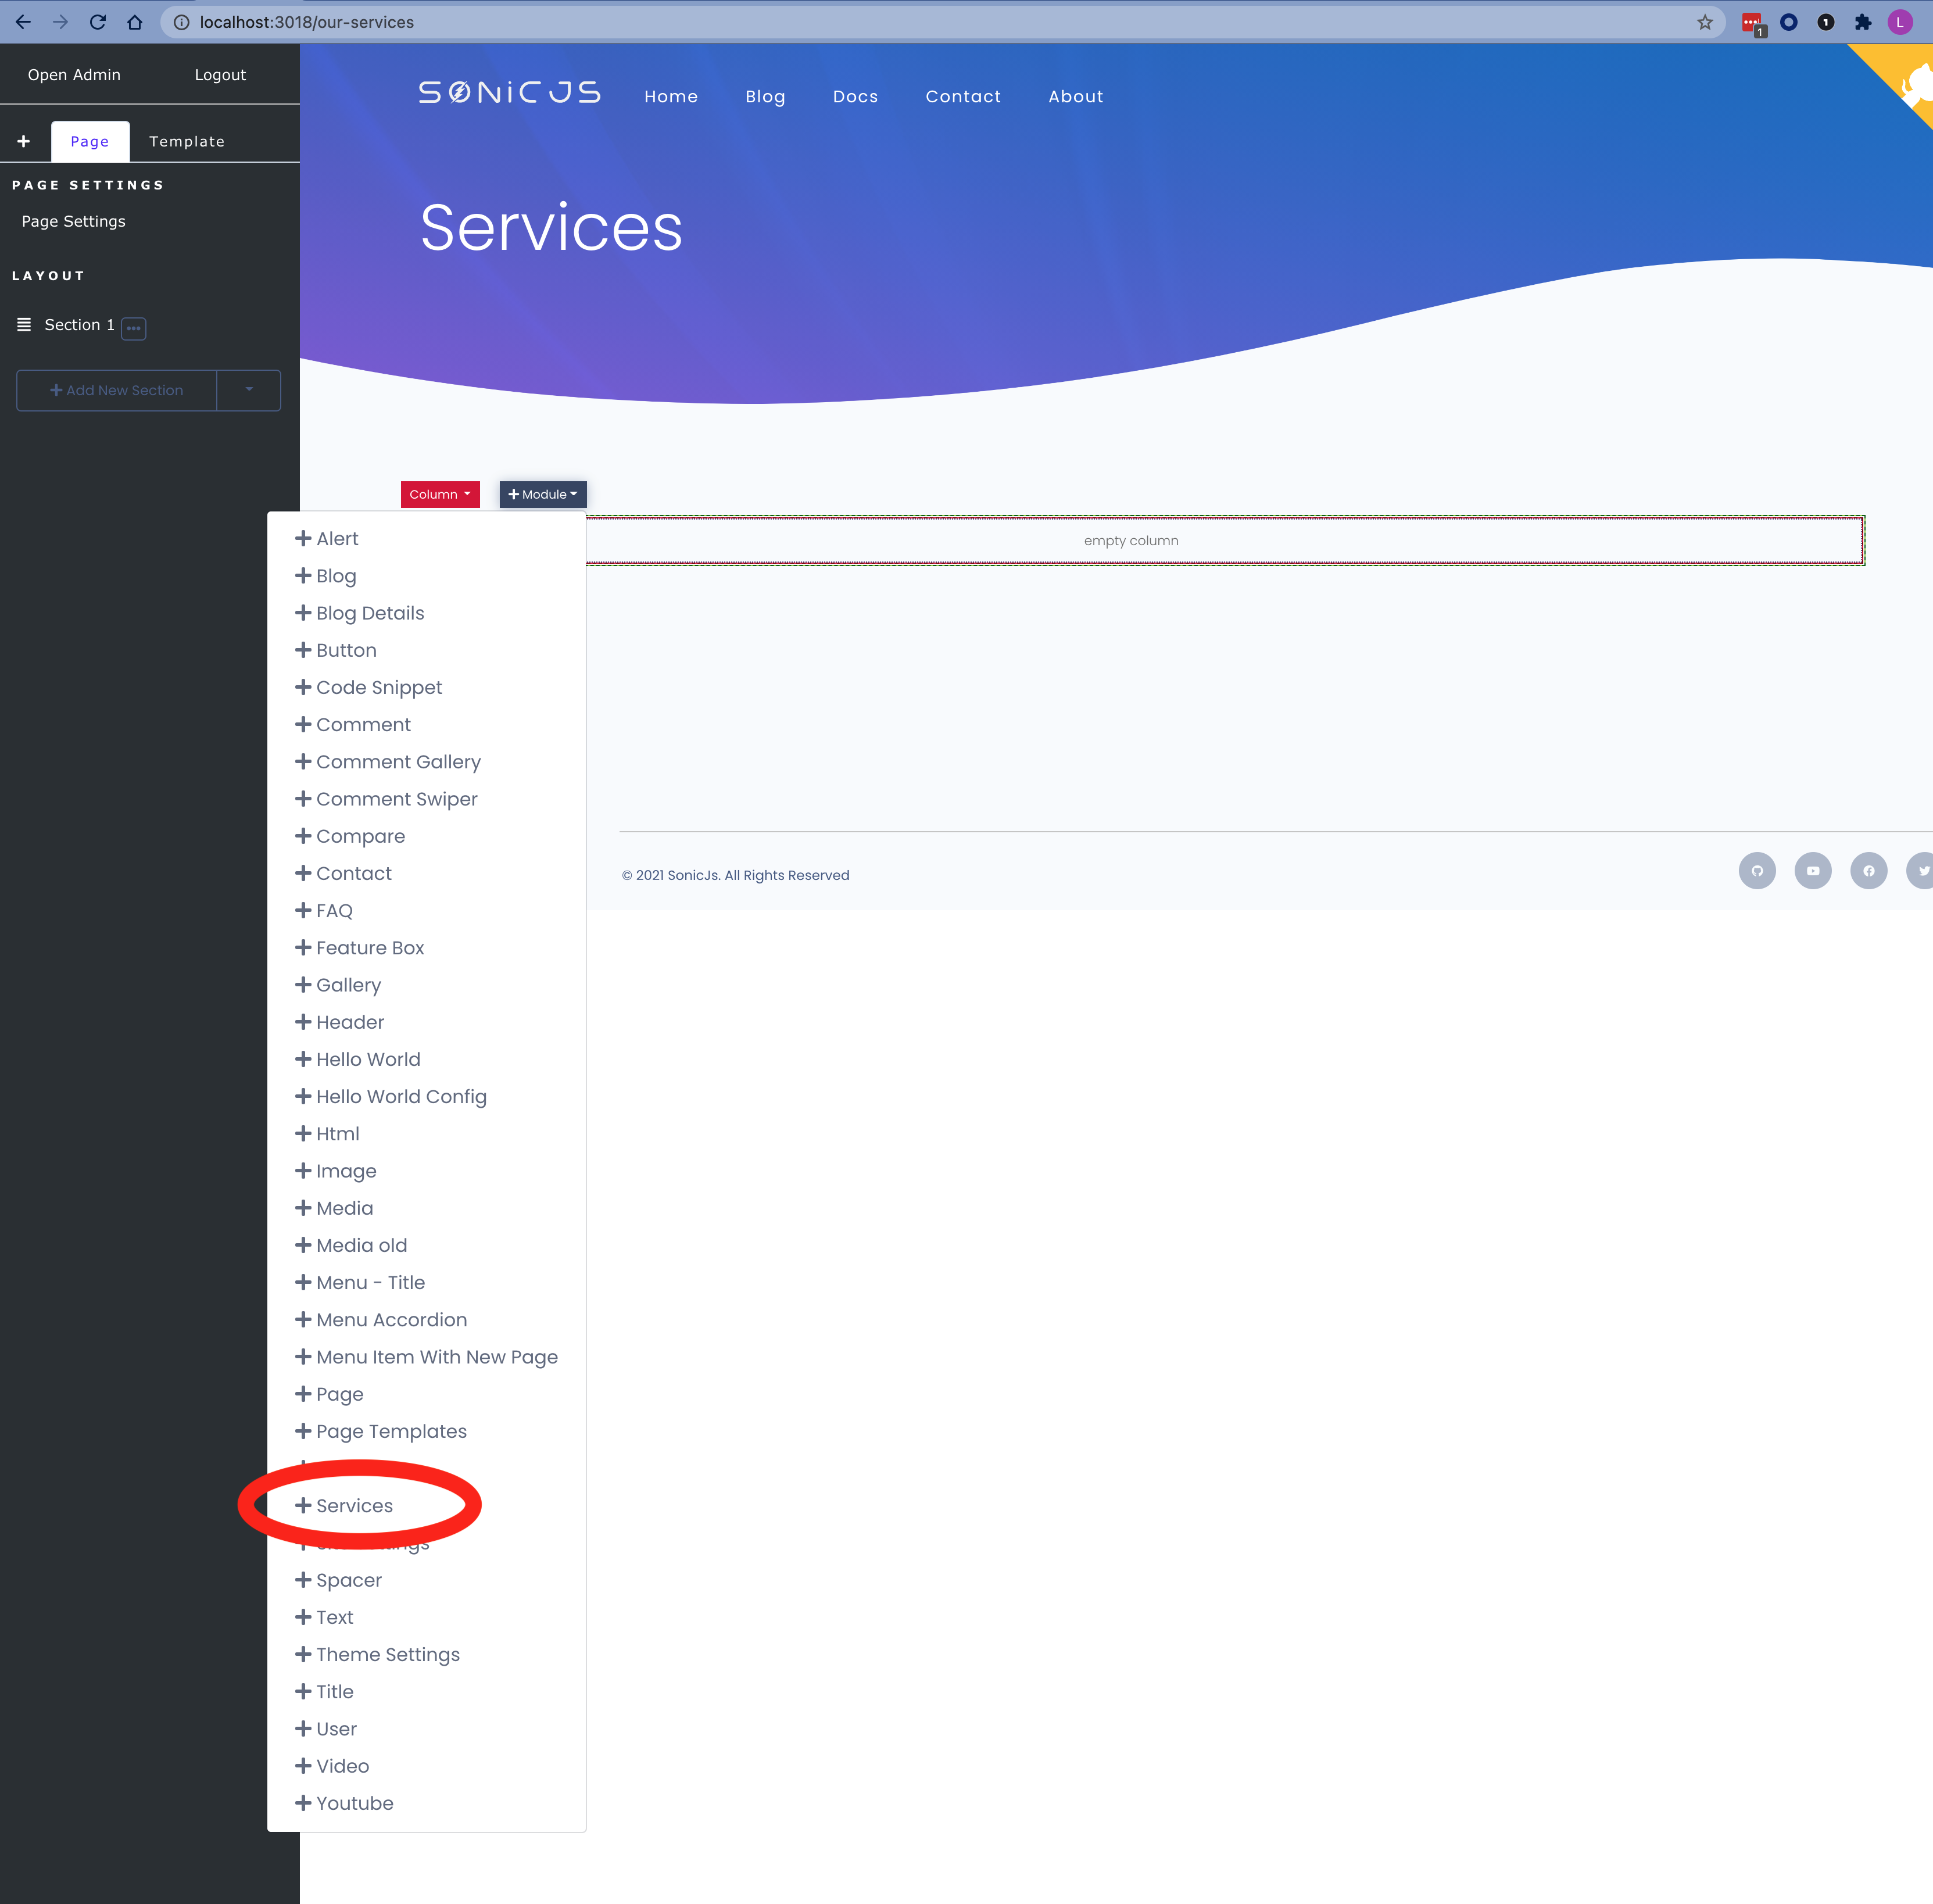Add the Spacer module

pyautogui.click(x=339, y=1580)
